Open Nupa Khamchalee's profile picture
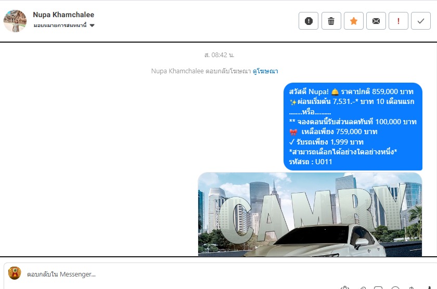The height and width of the screenshot is (289, 437). tap(15, 21)
